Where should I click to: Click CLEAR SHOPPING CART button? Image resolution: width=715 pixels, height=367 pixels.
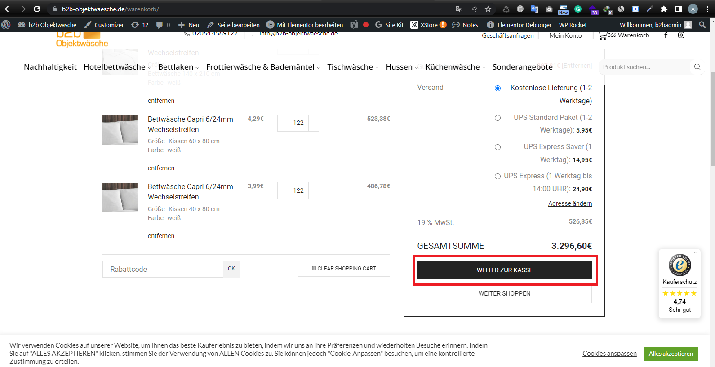pyautogui.click(x=344, y=269)
